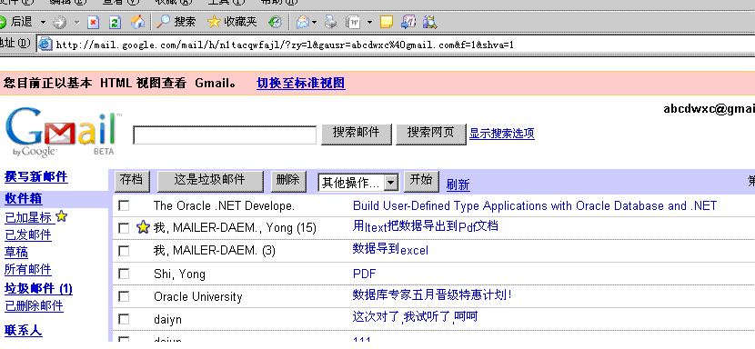Open the 其他操作... actions dropdown
755x349 pixels.
[358, 183]
